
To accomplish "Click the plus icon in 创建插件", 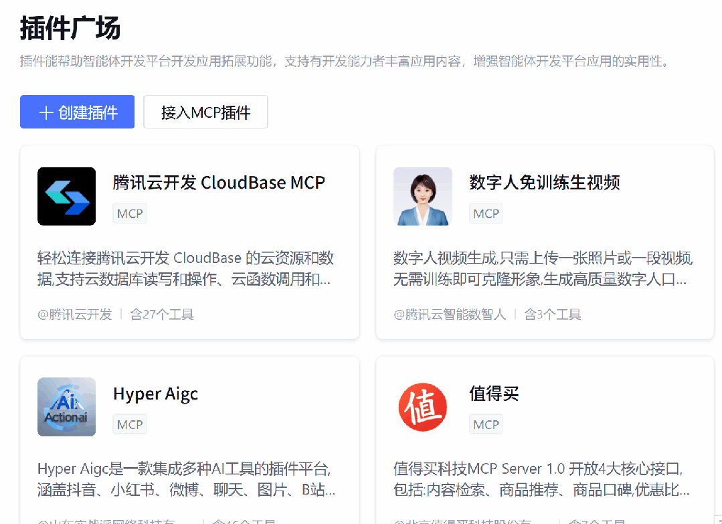I will (46, 112).
